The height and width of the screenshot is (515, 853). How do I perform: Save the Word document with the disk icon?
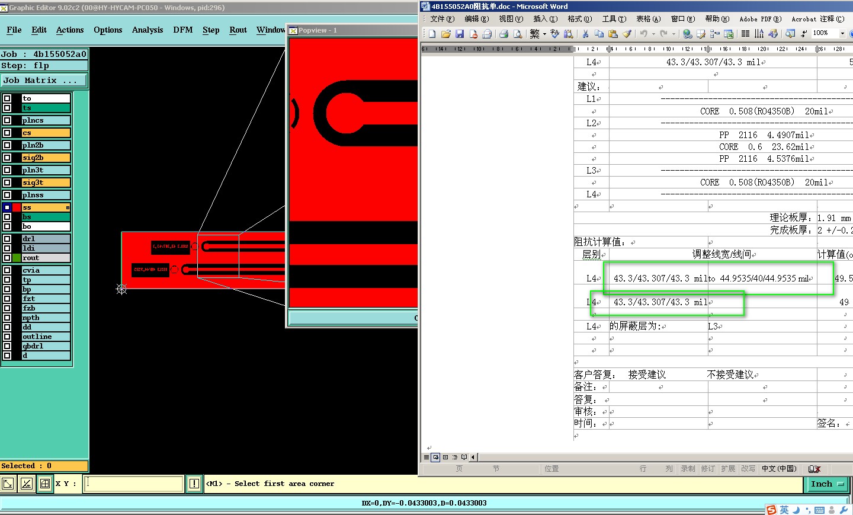(x=460, y=34)
